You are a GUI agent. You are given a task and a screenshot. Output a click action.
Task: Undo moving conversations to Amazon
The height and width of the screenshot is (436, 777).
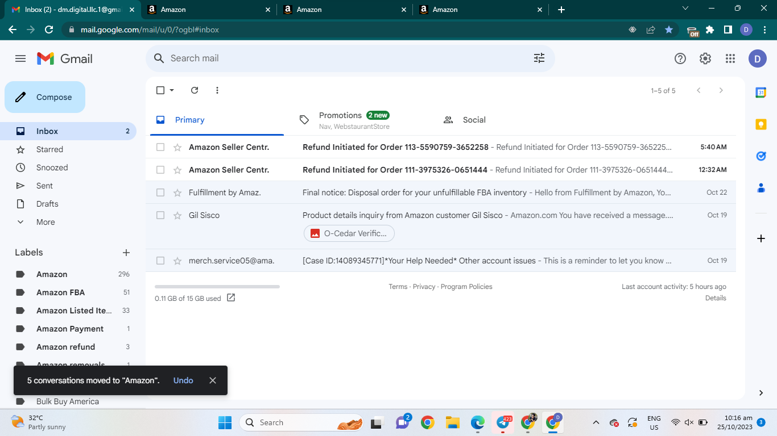point(183,380)
